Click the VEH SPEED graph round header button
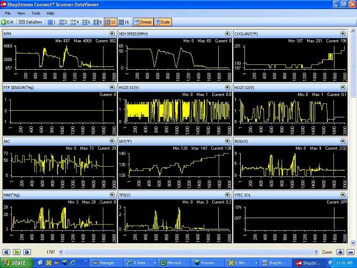The width and height of the screenshot is (357, 268). click(227, 34)
